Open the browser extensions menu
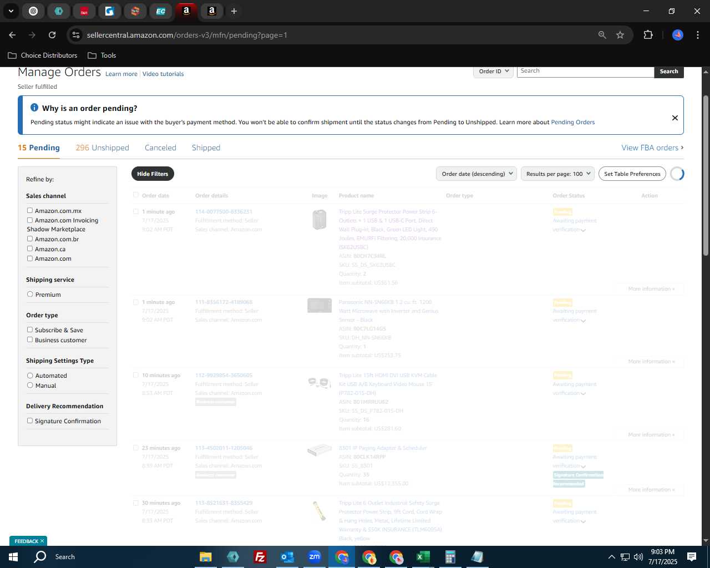The height and width of the screenshot is (568, 710). pos(648,35)
